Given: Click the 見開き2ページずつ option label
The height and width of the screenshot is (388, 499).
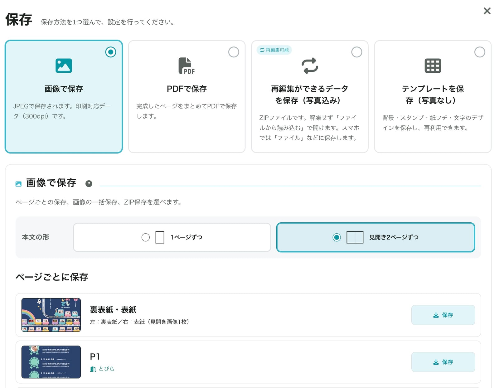Looking at the screenshot, I should [394, 237].
